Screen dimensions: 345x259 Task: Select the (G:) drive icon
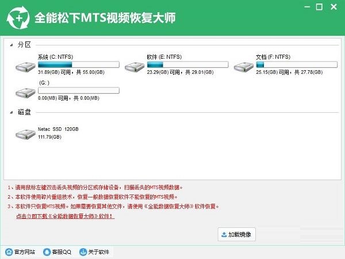(x=25, y=93)
